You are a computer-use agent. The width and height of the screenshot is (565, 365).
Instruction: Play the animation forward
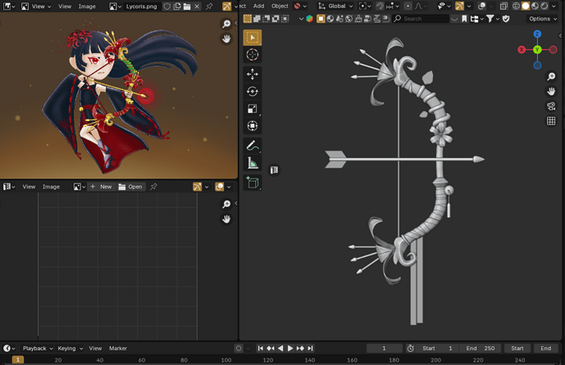290,348
